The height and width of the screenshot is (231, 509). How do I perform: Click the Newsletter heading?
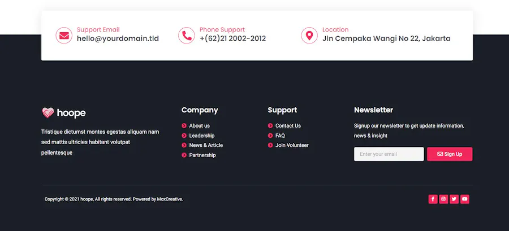pos(374,110)
